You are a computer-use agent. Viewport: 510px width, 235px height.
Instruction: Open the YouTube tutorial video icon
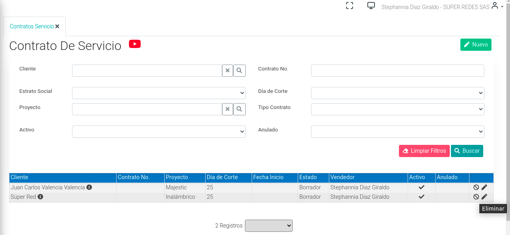pyautogui.click(x=135, y=44)
